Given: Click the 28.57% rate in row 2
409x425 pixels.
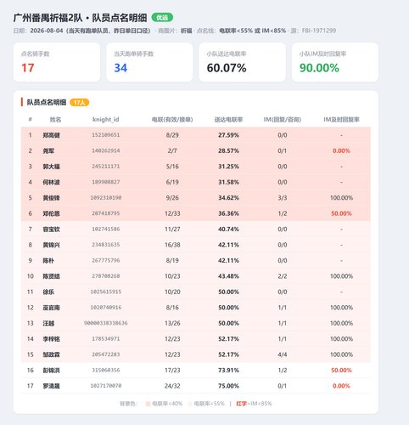Looking at the screenshot, I should pyautogui.click(x=228, y=150).
